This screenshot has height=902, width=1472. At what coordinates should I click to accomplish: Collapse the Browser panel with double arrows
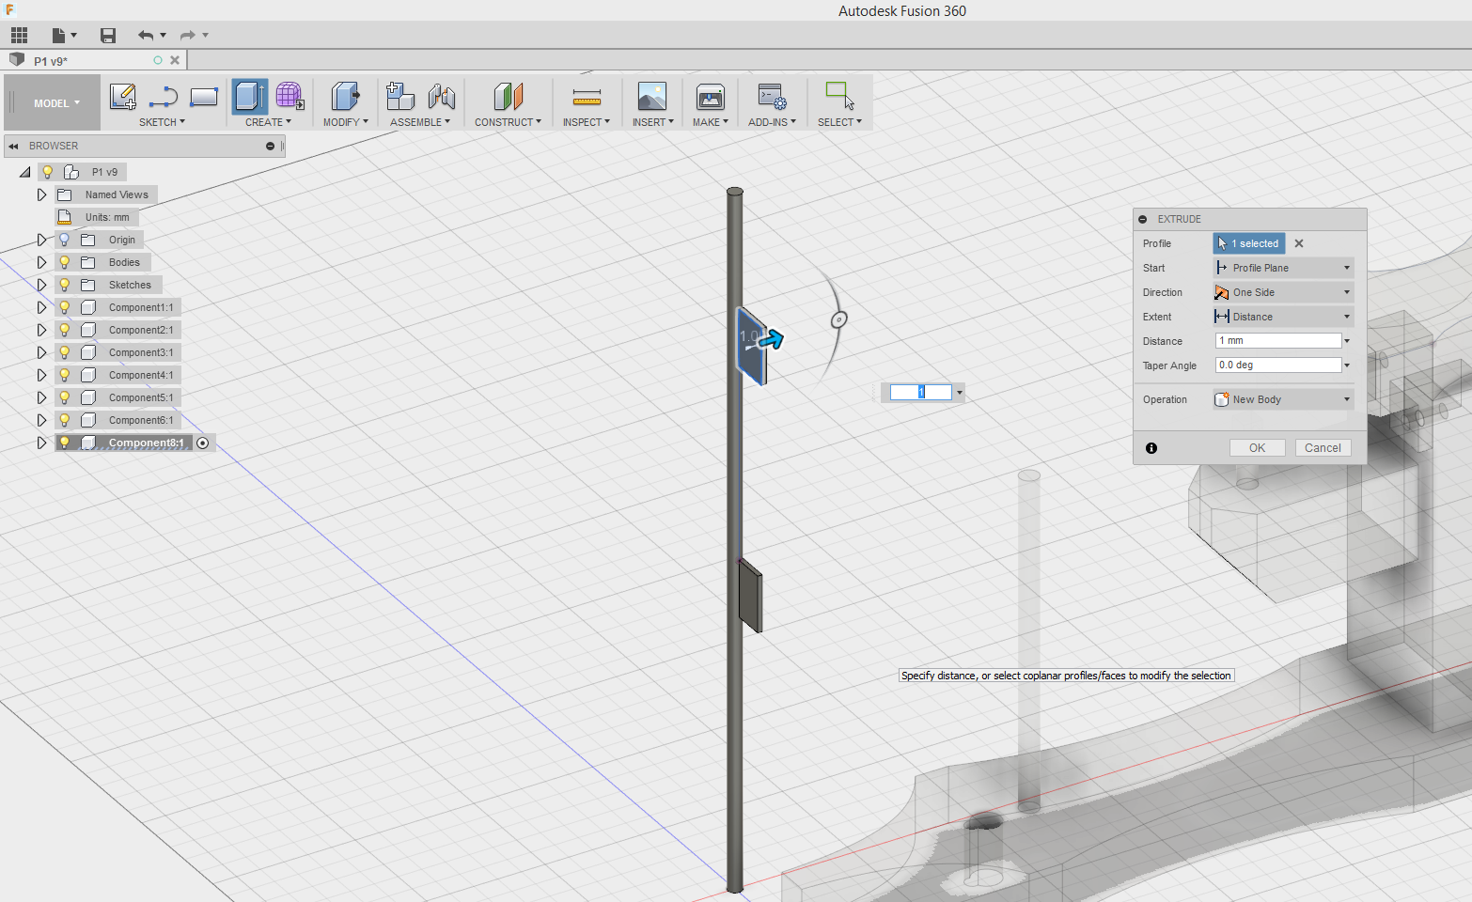click(x=14, y=147)
